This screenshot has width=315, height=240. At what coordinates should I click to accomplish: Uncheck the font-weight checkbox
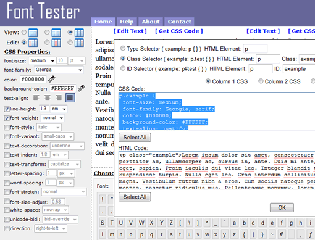[7, 118]
